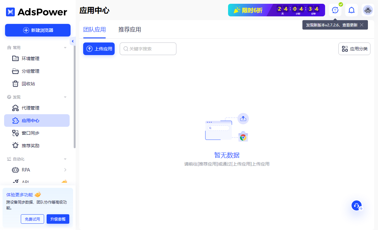The height and width of the screenshot is (230, 378).
Task: Collapse the 发现 sidebar section
Action: pos(65,97)
